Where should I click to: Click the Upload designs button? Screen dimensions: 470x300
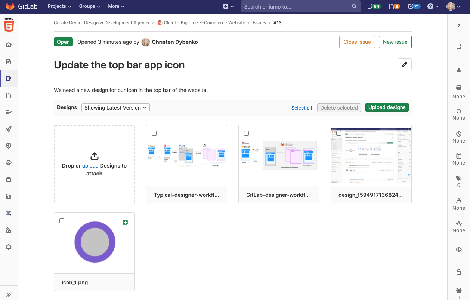[x=387, y=107]
